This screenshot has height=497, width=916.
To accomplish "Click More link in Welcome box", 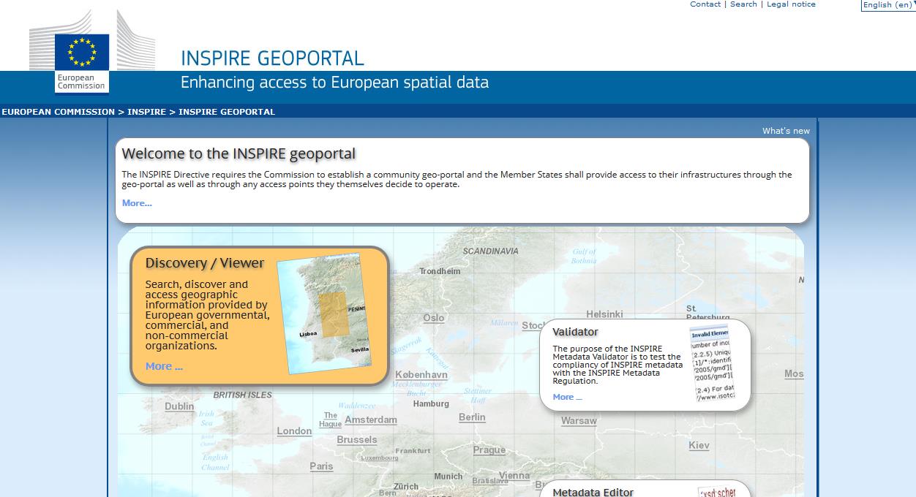I will (137, 203).
